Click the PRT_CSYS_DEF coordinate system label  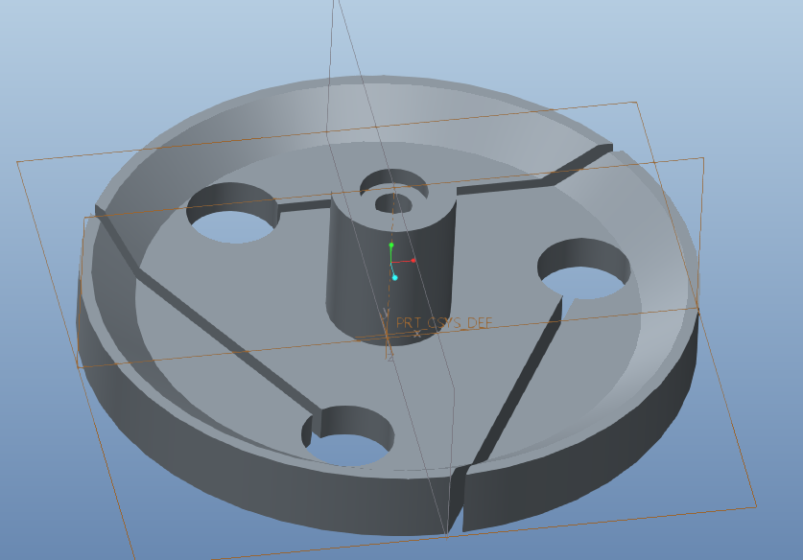pyautogui.click(x=443, y=323)
